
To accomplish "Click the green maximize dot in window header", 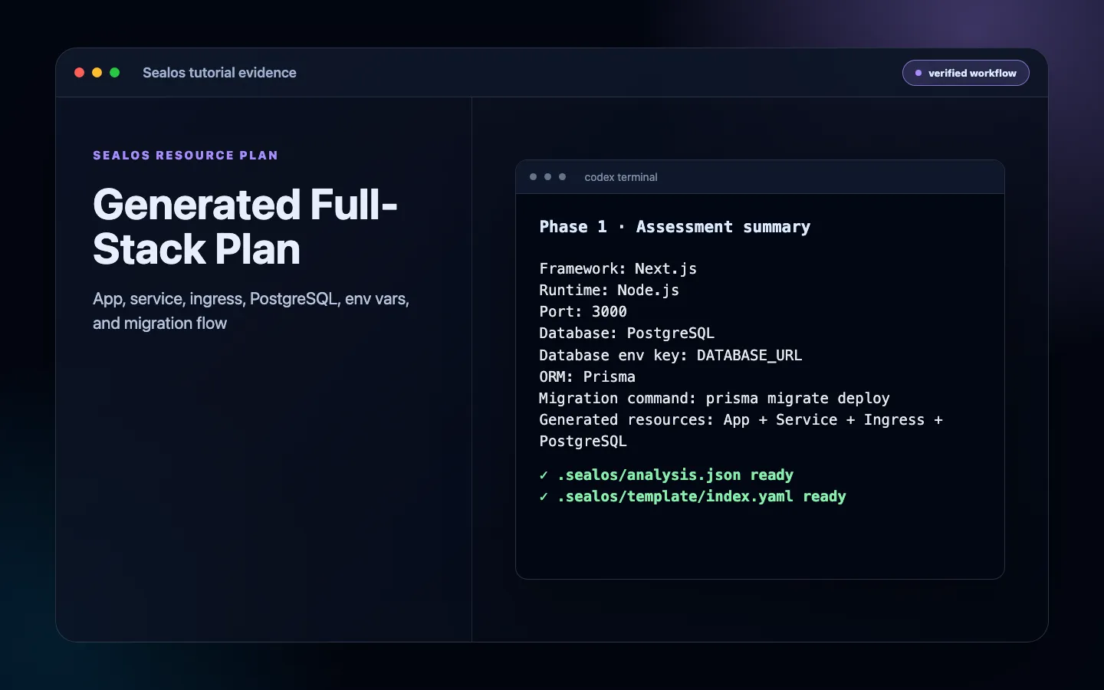I will pos(115,73).
